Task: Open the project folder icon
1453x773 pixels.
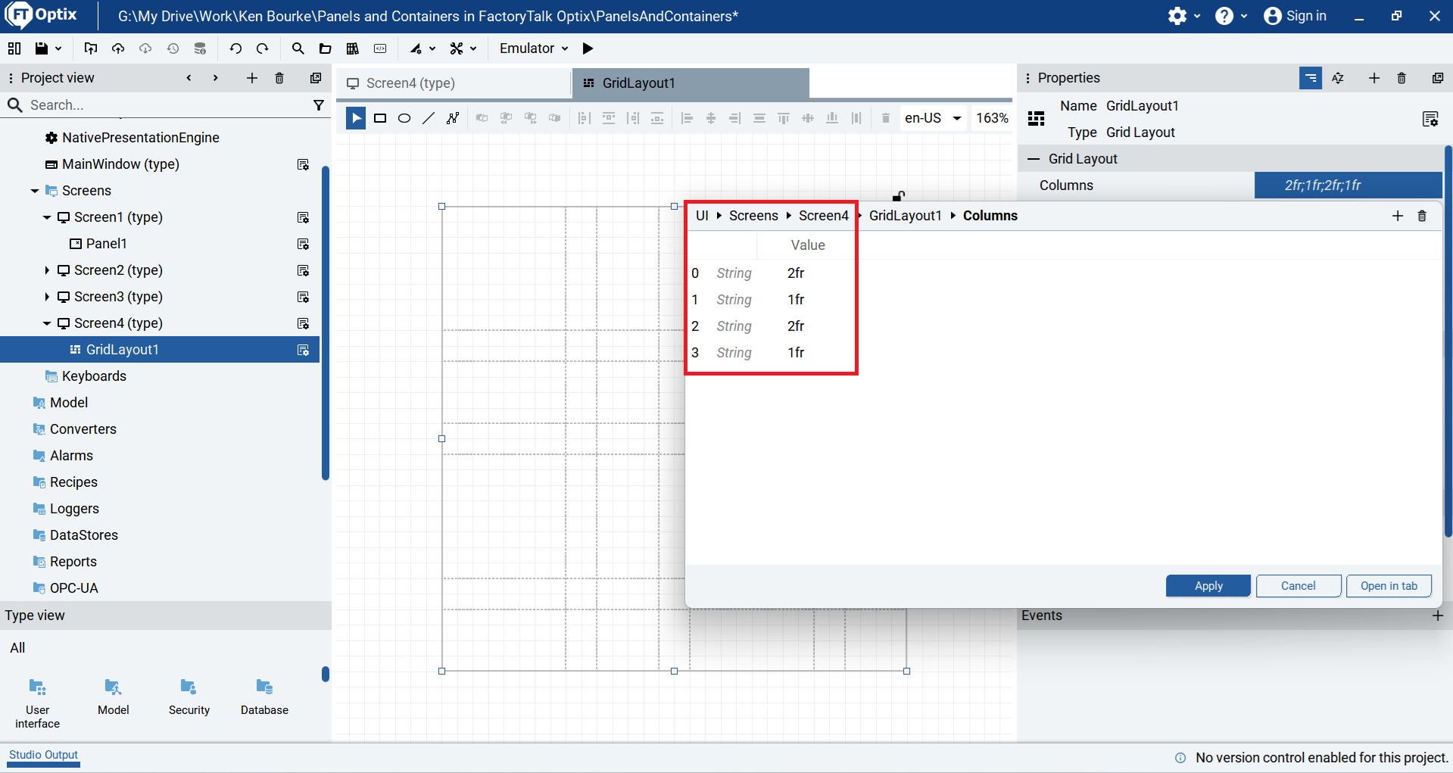Action: point(325,48)
